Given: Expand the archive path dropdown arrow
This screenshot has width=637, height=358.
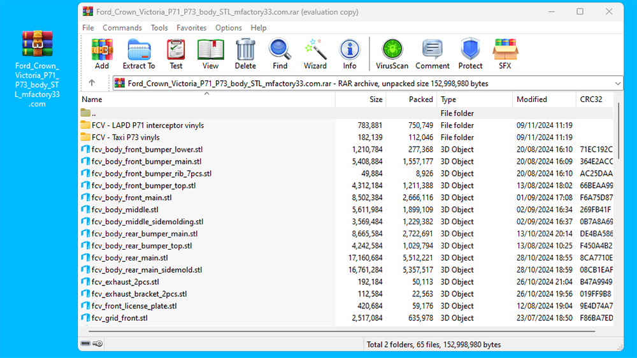Looking at the screenshot, I should [617, 83].
